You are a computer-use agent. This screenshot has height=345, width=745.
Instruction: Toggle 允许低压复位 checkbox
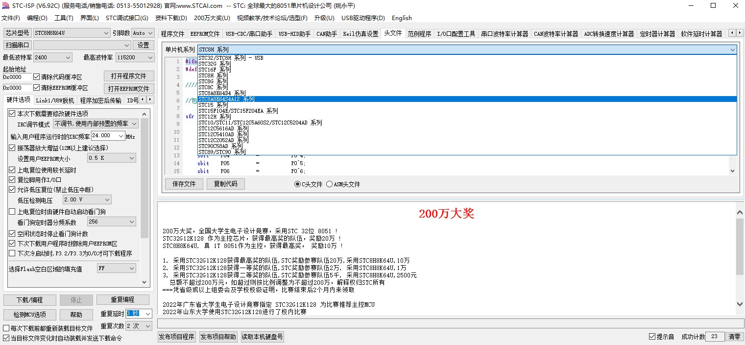(12, 190)
